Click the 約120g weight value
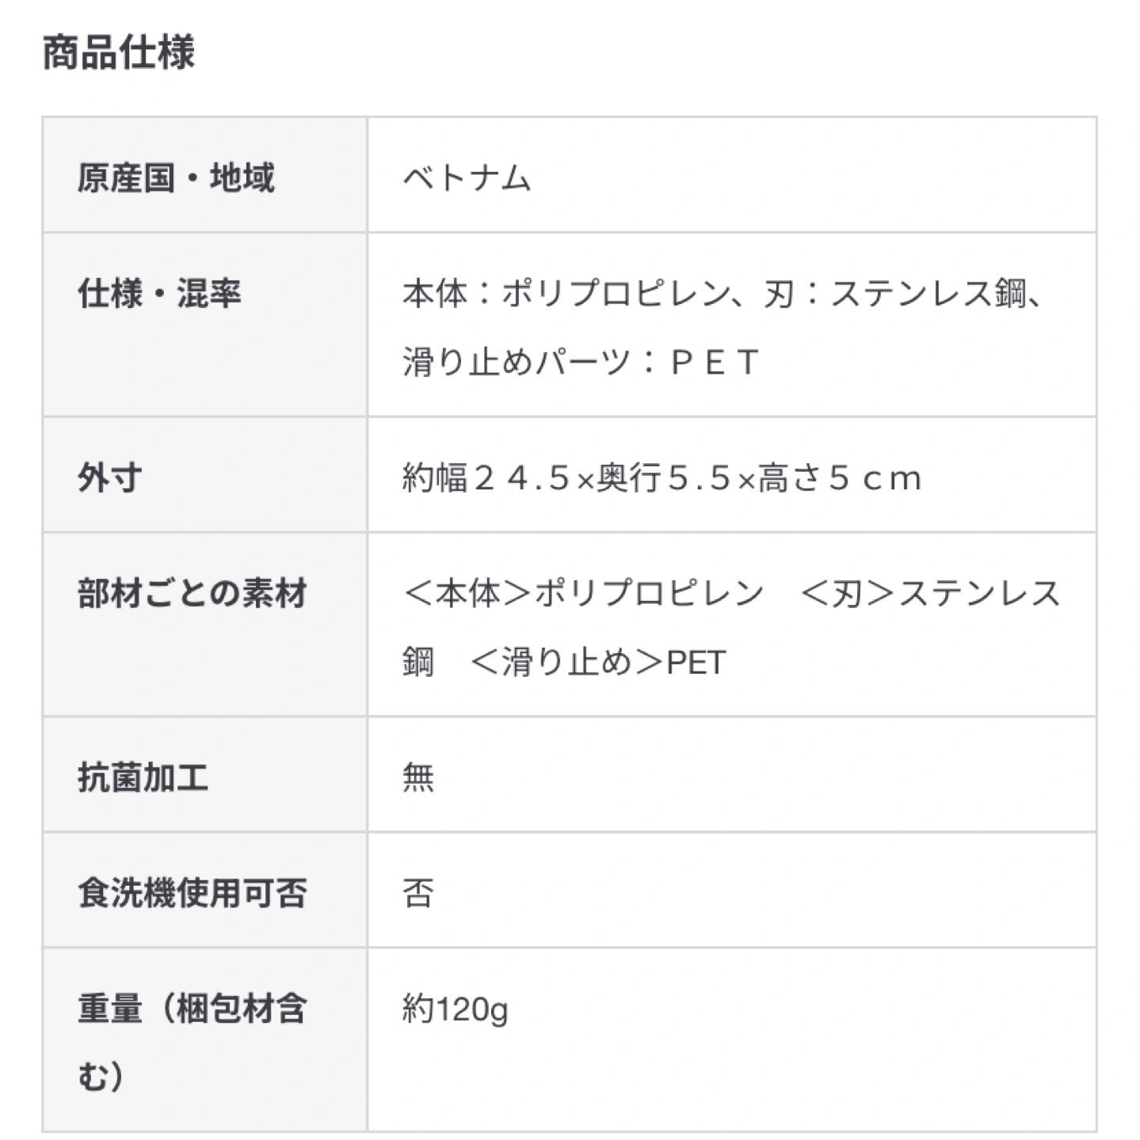This screenshot has width=1140, height=1140. (x=456, y=1009)
